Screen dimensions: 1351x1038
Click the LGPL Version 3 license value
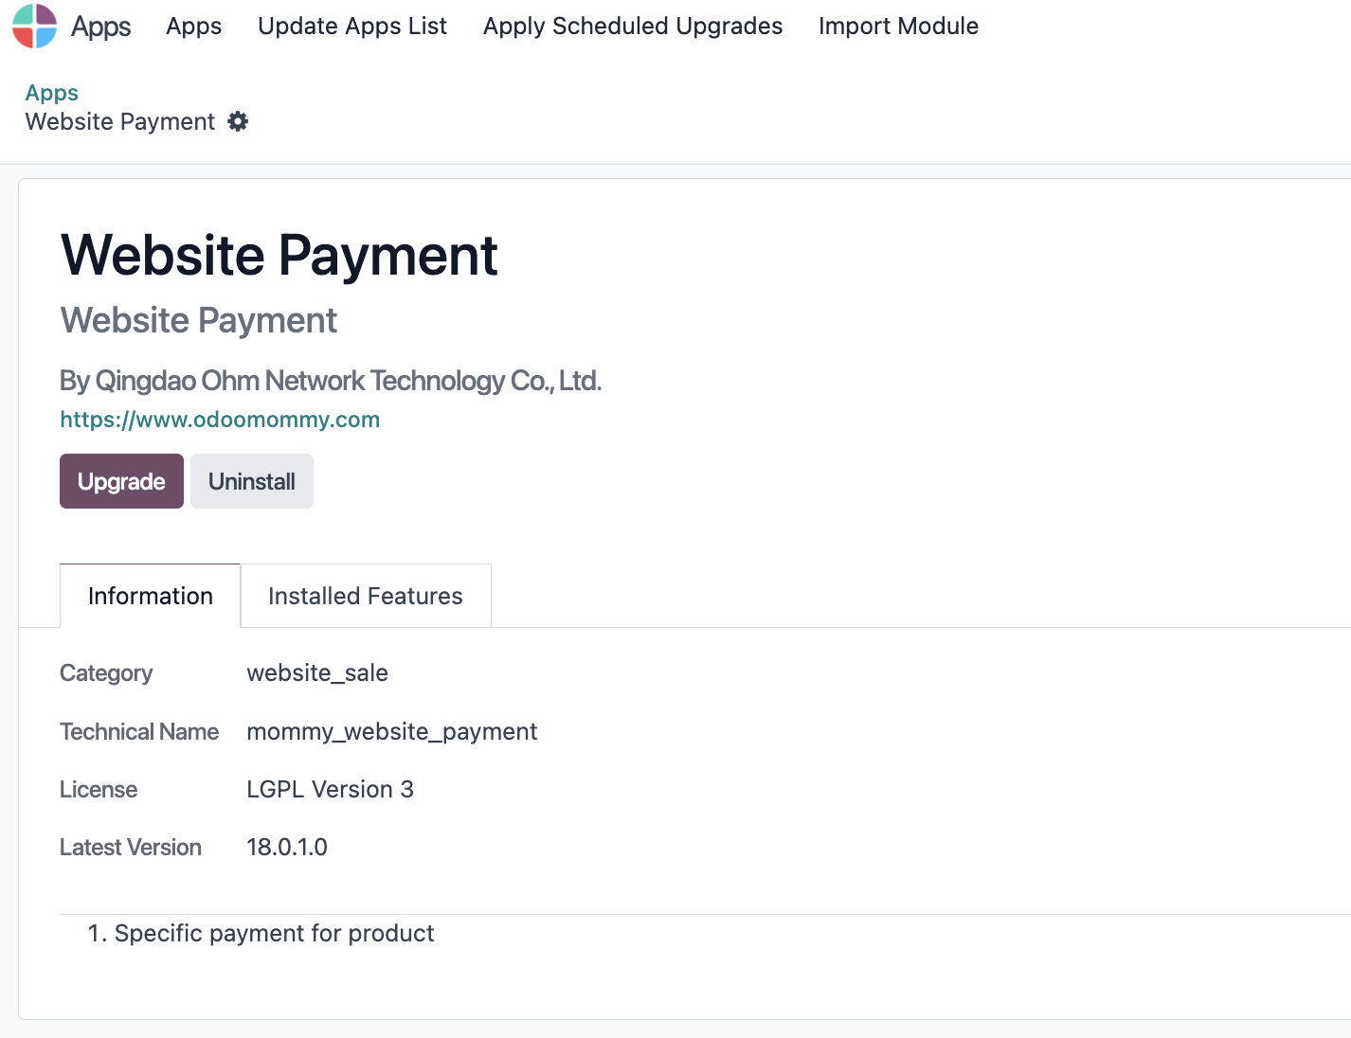pos(330,789)
